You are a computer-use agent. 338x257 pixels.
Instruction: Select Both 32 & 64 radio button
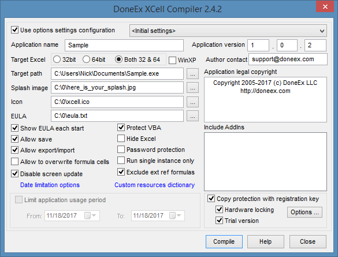[x=119, y=59]
